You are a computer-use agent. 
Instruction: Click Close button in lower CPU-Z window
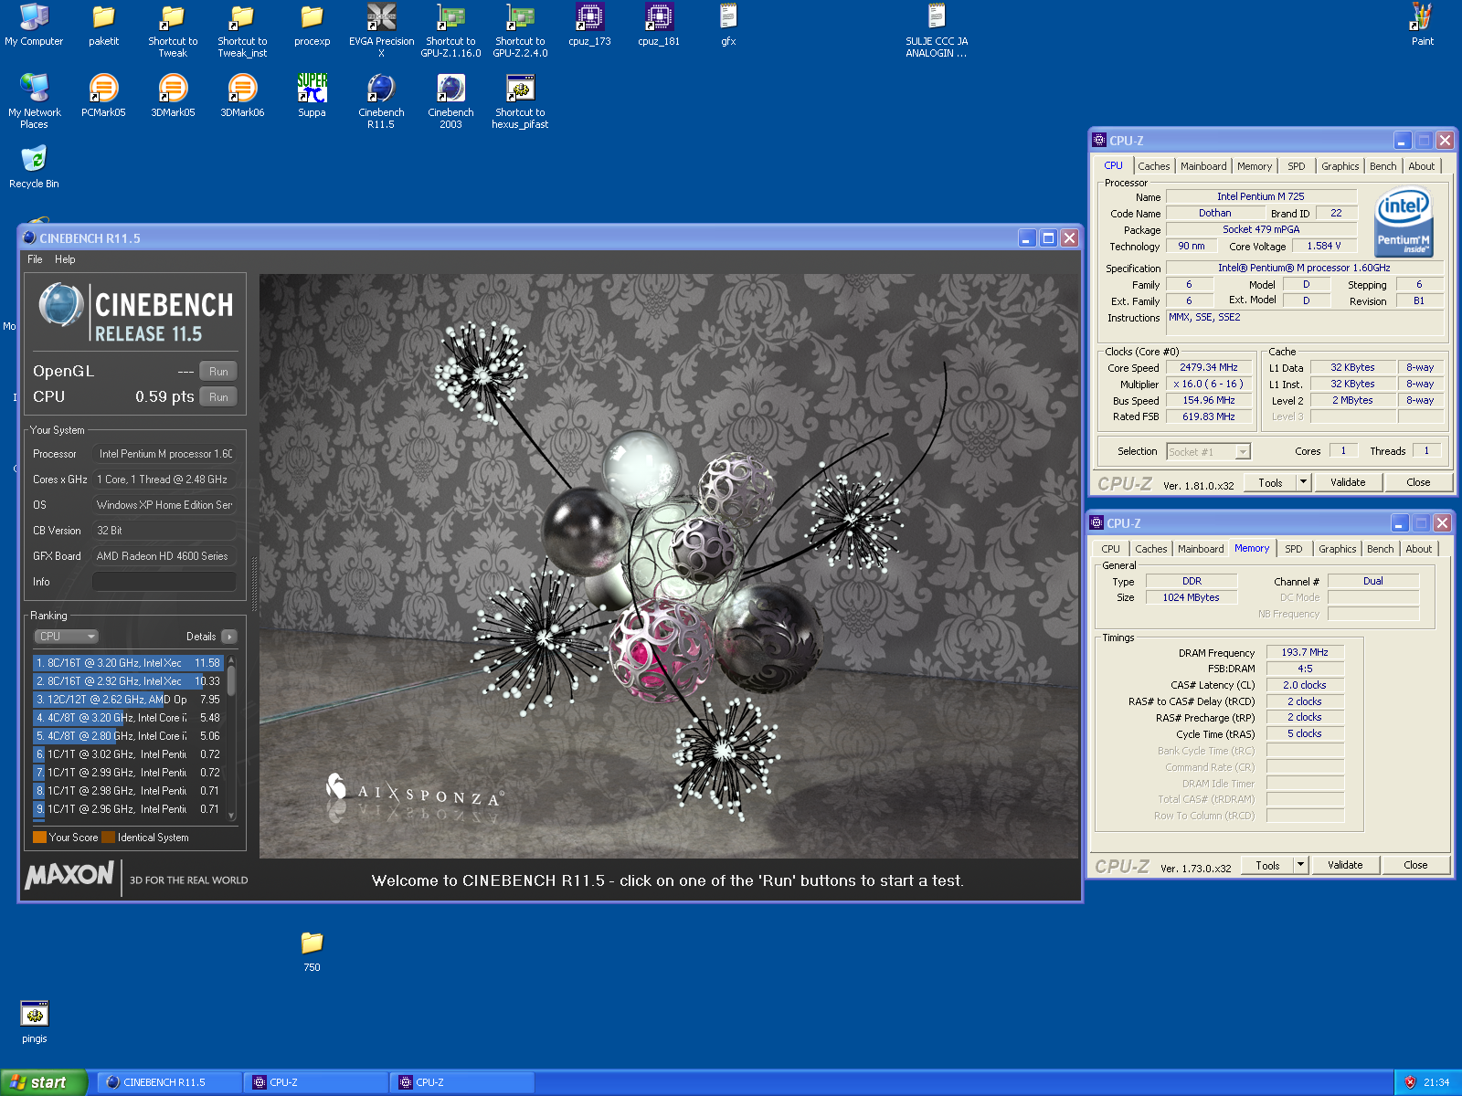(x=1415, y=865)
